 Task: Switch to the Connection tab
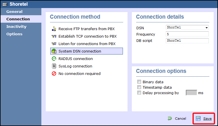pos(21,19)
